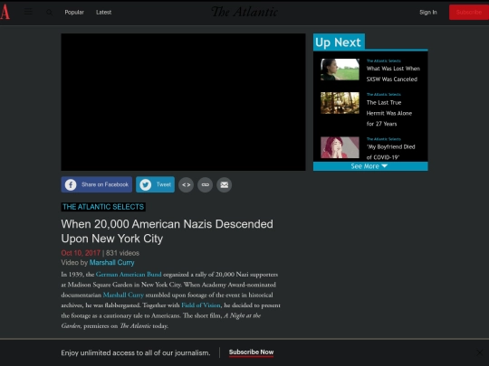
Task: Close the subscription banner
Action: click(x=480, y=352)
